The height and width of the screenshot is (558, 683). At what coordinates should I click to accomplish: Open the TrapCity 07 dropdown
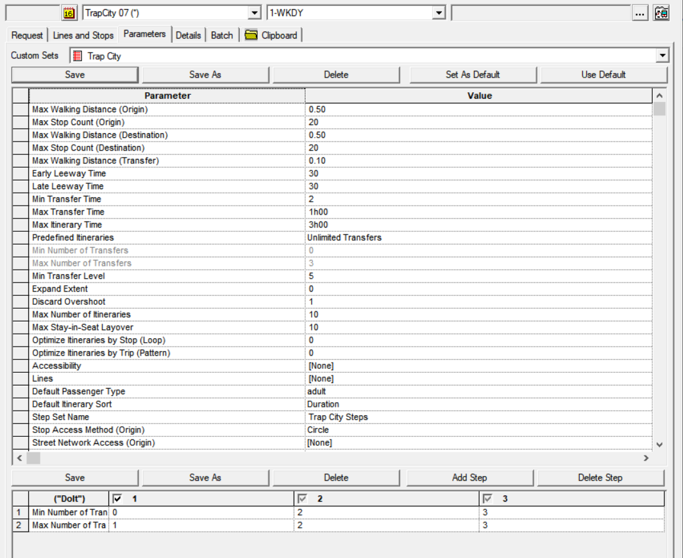pyautogui.click(x=255, y=12)
